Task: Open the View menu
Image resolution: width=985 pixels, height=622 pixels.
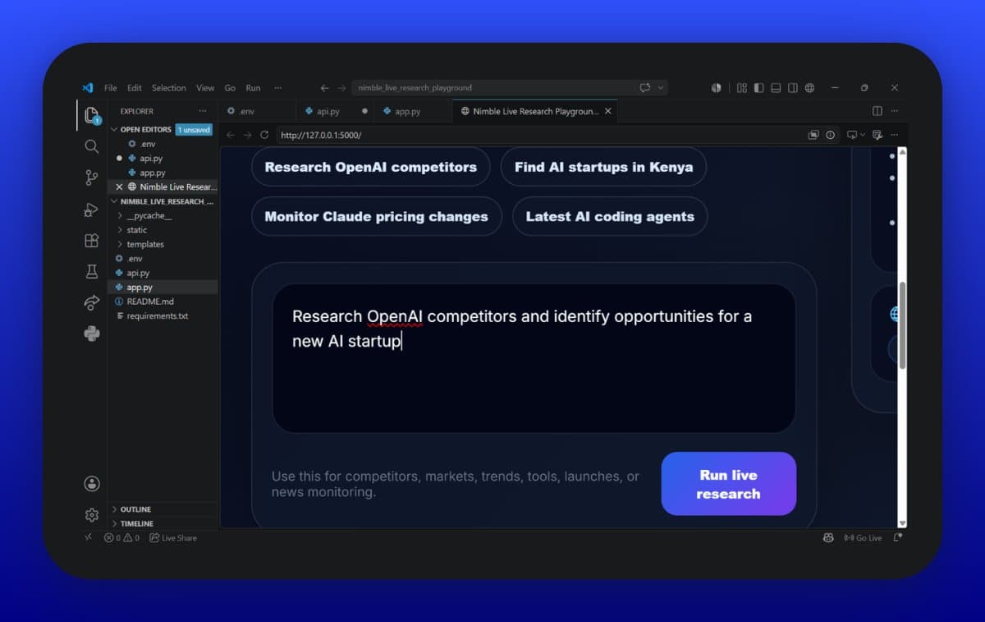Action: click(x=205, y=88)
